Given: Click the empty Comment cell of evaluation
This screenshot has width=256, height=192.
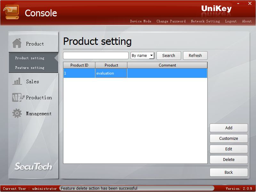Looking at the screenshot, I should point(167,73).
